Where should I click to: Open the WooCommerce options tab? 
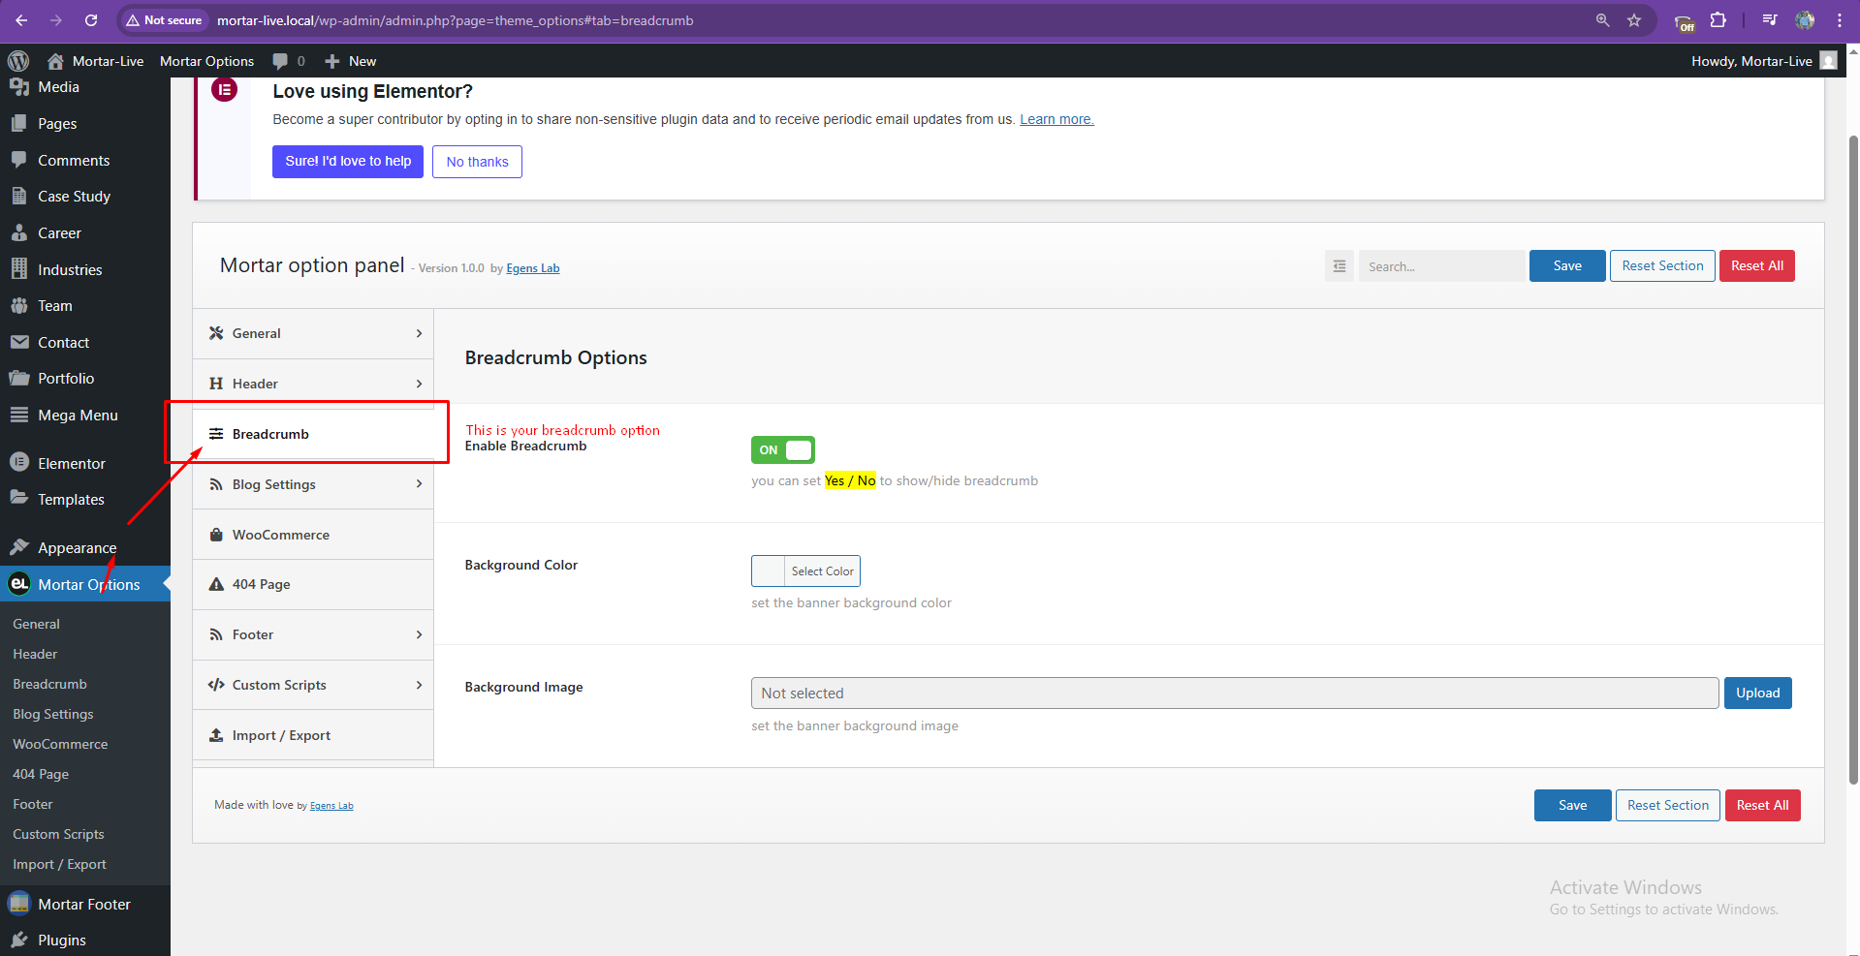[313, 535]
